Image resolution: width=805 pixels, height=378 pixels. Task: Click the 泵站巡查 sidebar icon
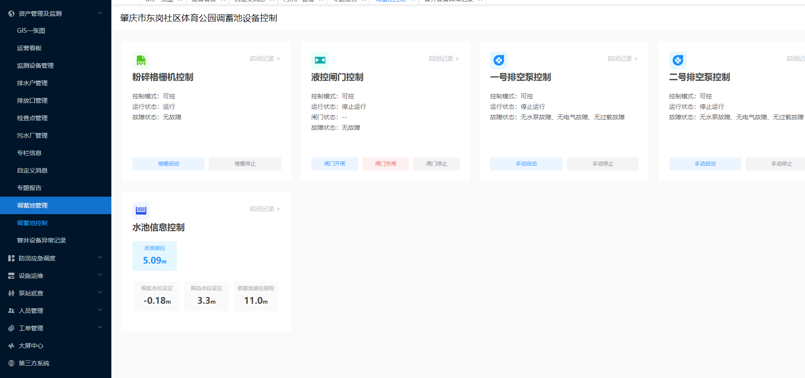11,293
